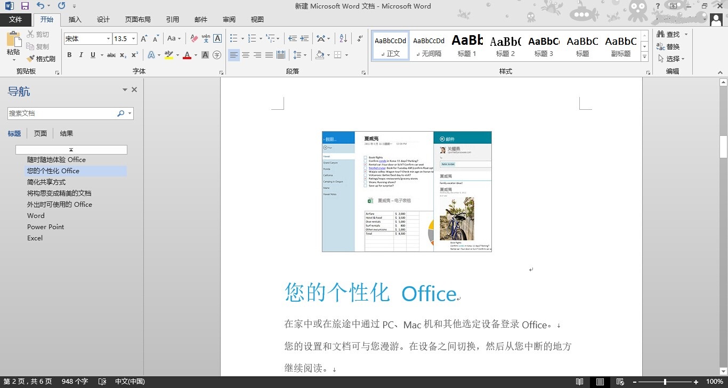
Task: Toggle bold formatting
Action: [69, 55]
